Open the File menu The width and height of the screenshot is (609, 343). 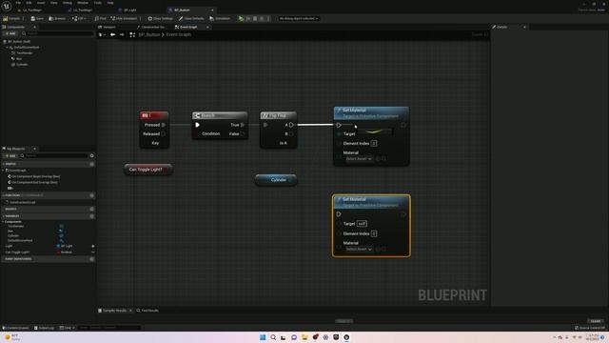18,3
